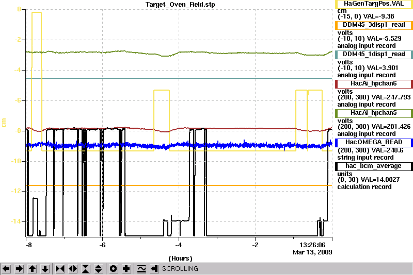413x275 pixels.
Task: Select the DDM45_1disp1_read curve legend
Action: click(x=374, y=55)
